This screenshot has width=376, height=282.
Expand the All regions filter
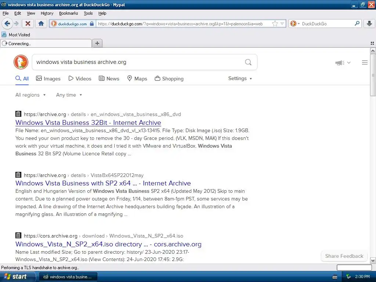[x=30, y=95]
